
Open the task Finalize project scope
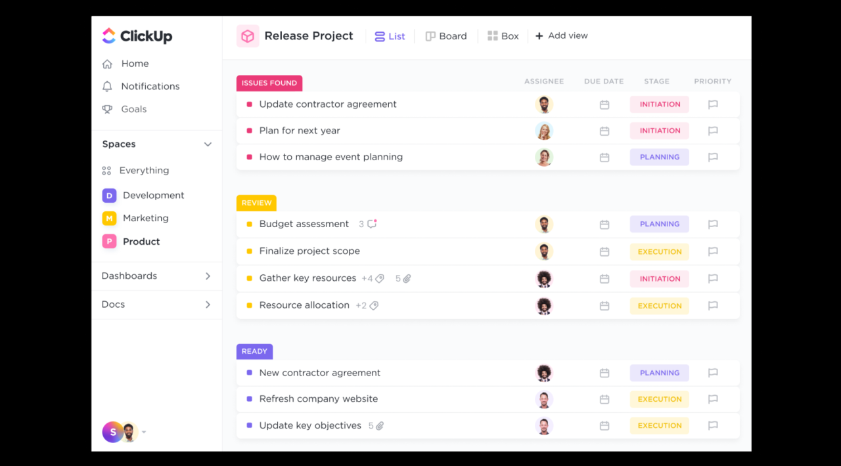click(309, 251)
